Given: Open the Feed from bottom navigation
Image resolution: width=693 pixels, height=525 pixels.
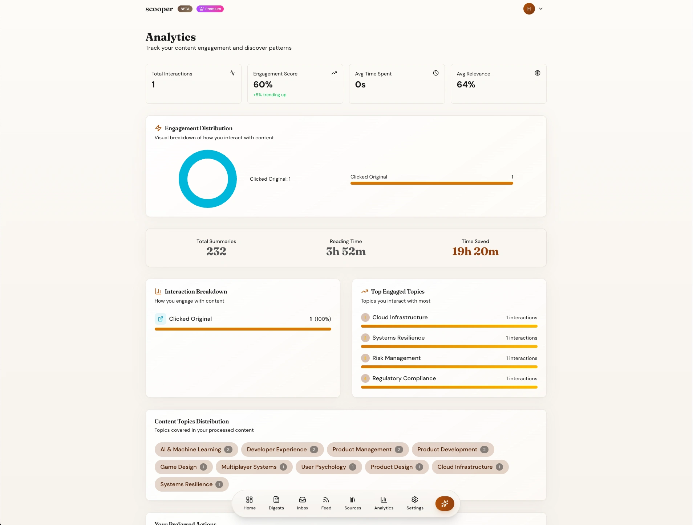Looking at the screenshot, I should pyautogui.click(x=326, y=503).
